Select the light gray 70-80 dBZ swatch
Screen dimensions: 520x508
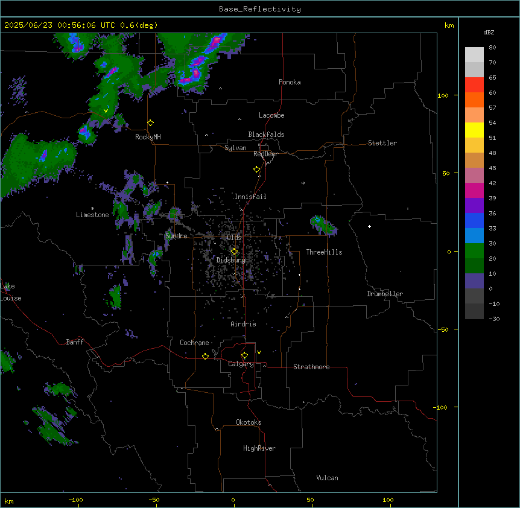[x=474, y=55]
